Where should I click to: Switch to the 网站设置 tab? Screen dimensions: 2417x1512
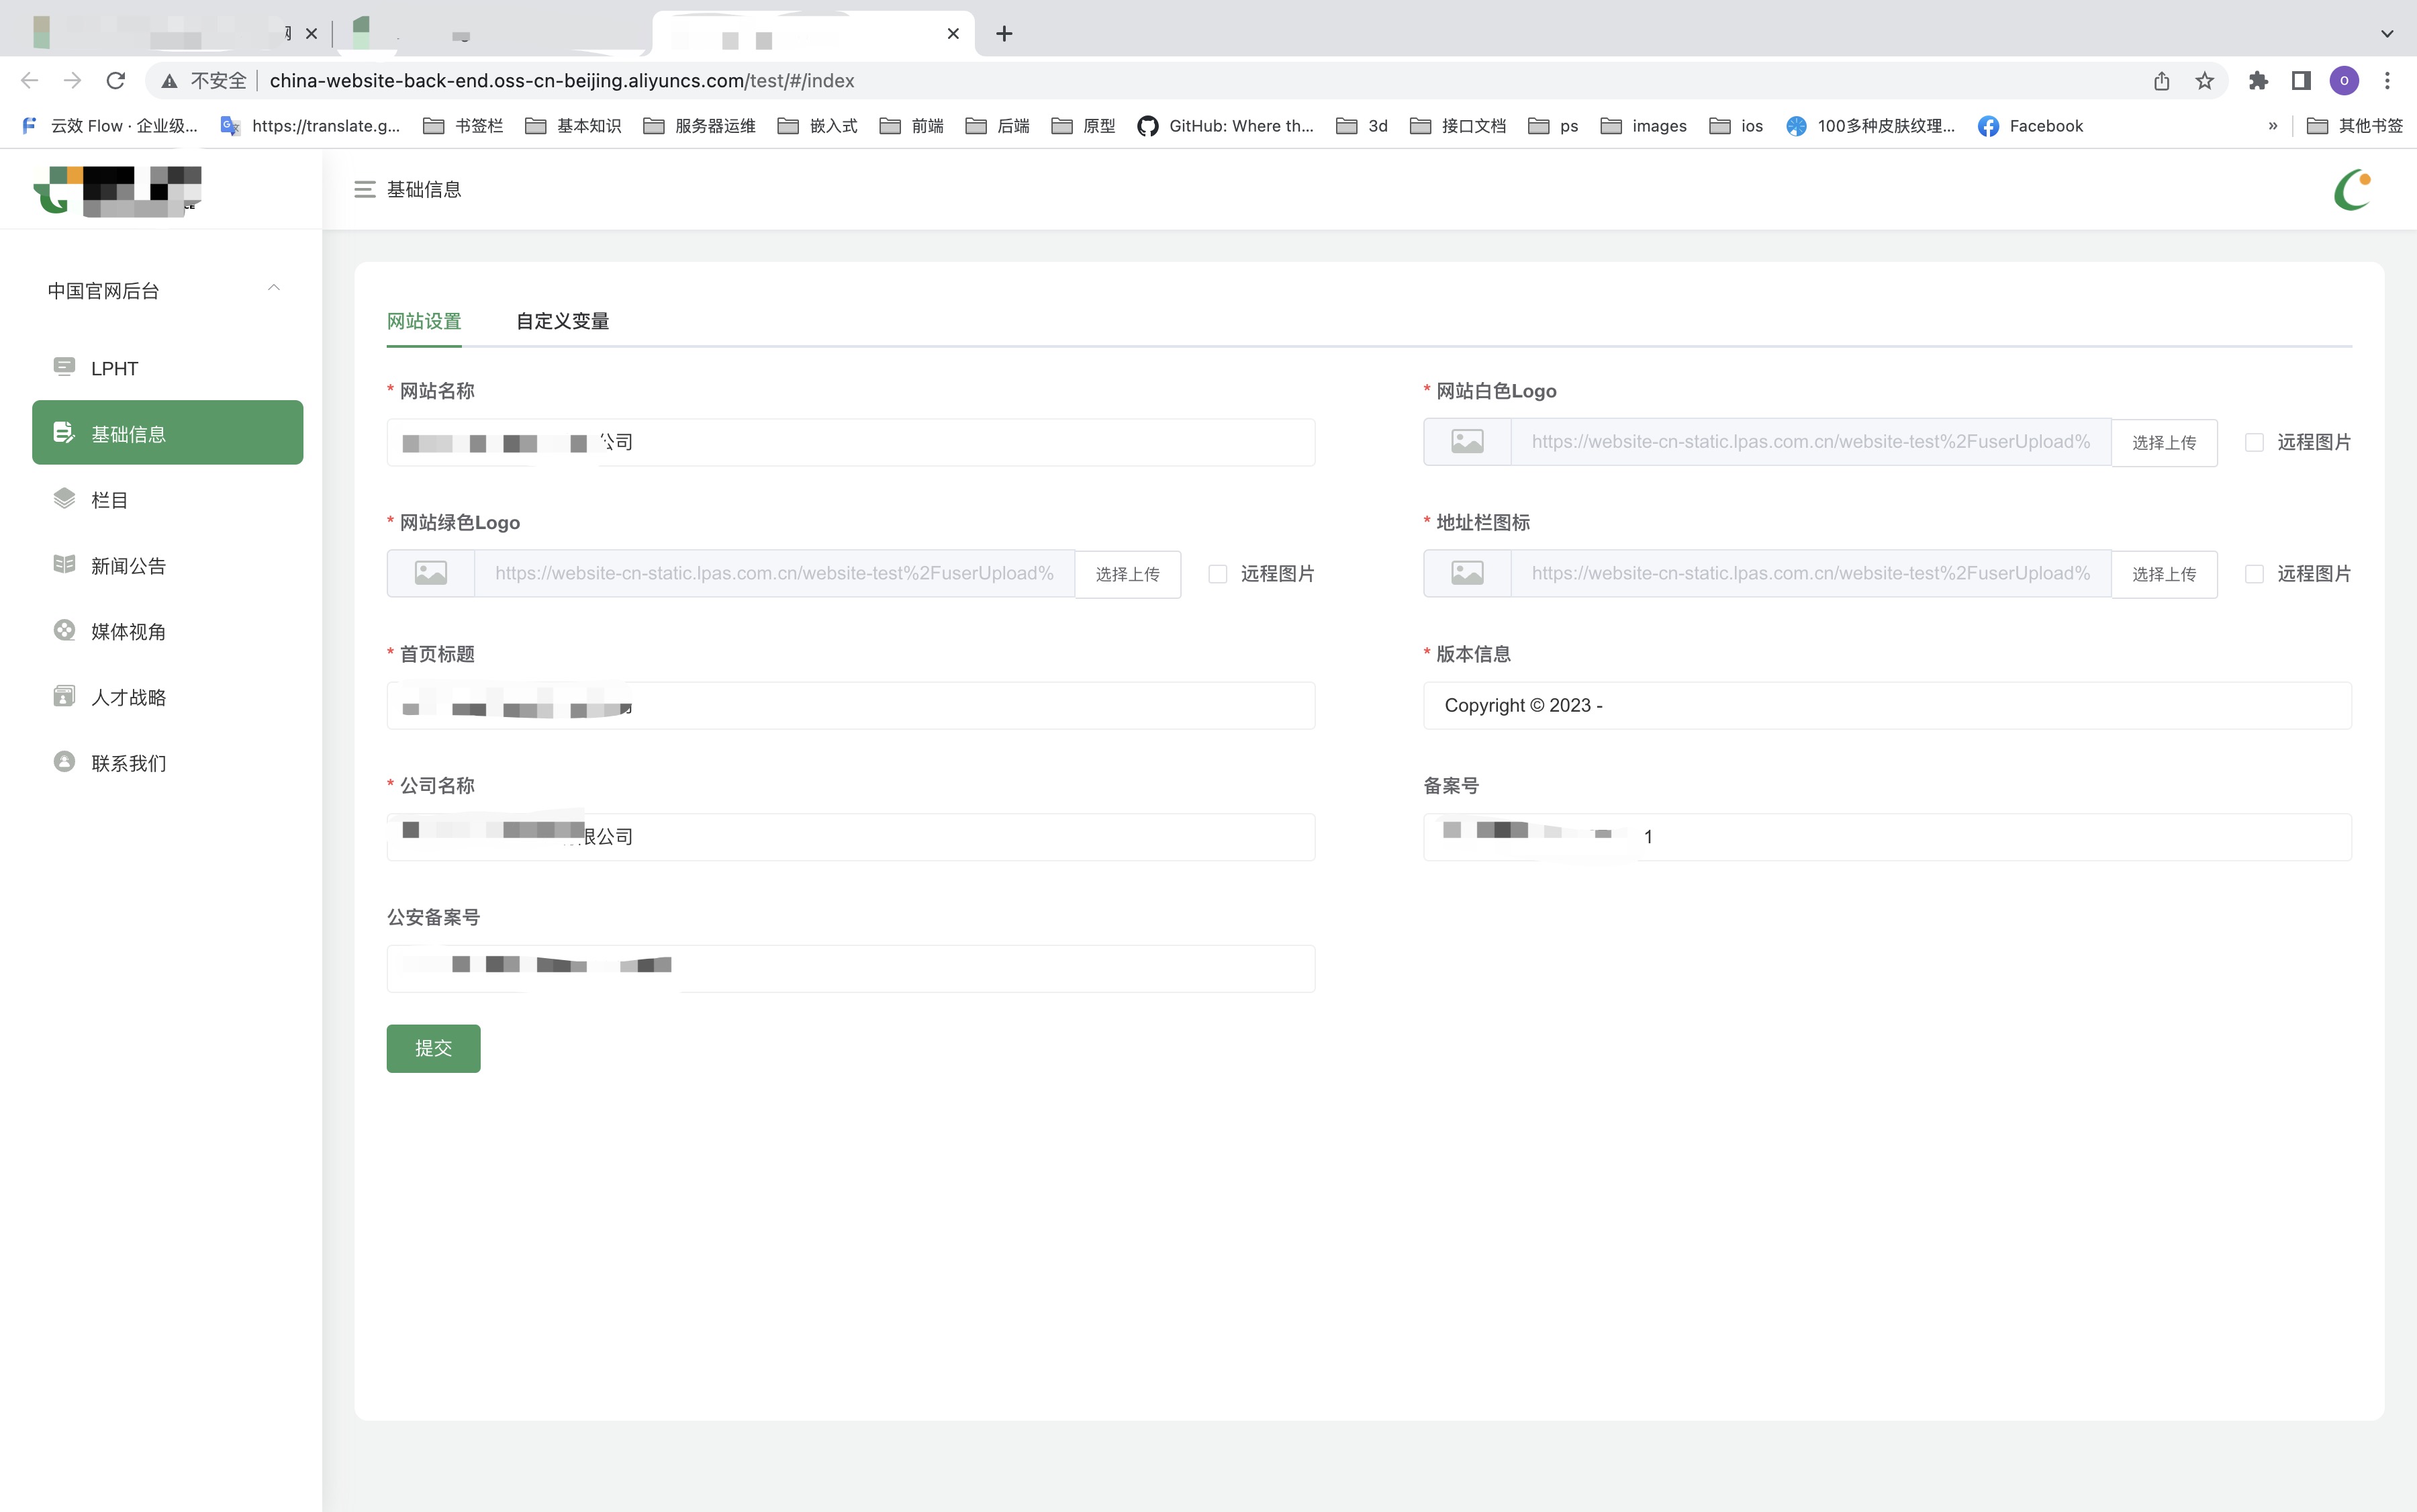point(424,321)
